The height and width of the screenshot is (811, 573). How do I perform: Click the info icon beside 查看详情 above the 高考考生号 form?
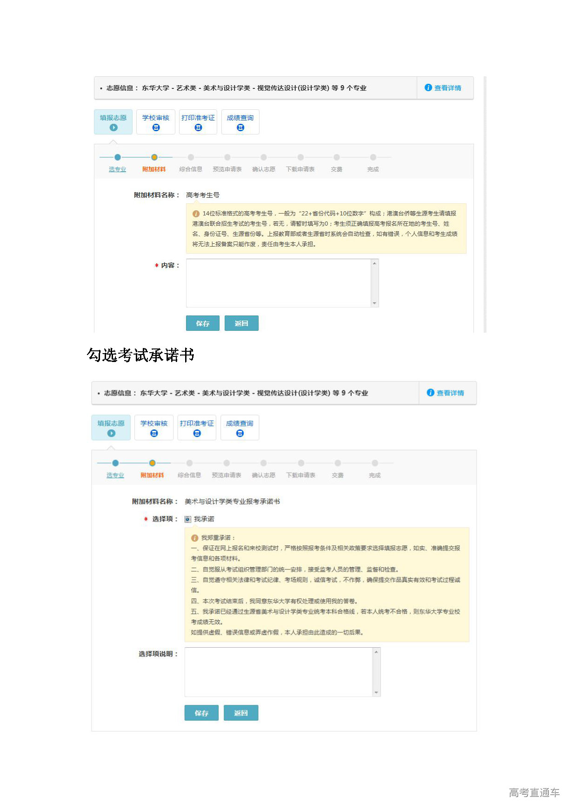coord(428,87)
